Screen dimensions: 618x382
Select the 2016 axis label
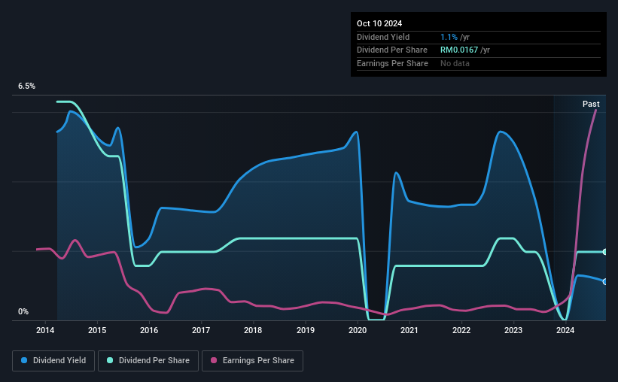149,330
